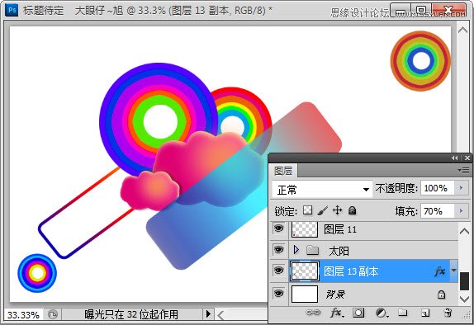
Task: Click the Photoshop Ps icon in title bar
Action: tap(12, 10)
